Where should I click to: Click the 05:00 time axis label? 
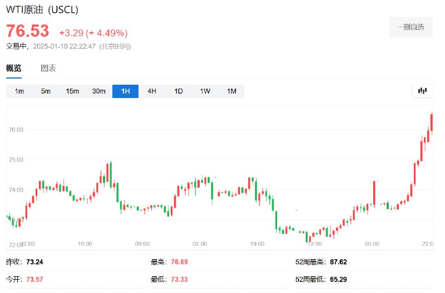[372, 244]
